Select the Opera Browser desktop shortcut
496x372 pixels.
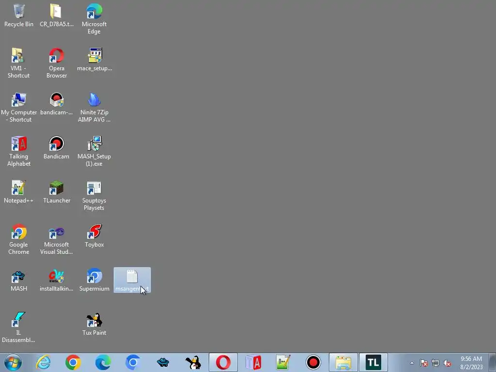click(x=56, y=63)
